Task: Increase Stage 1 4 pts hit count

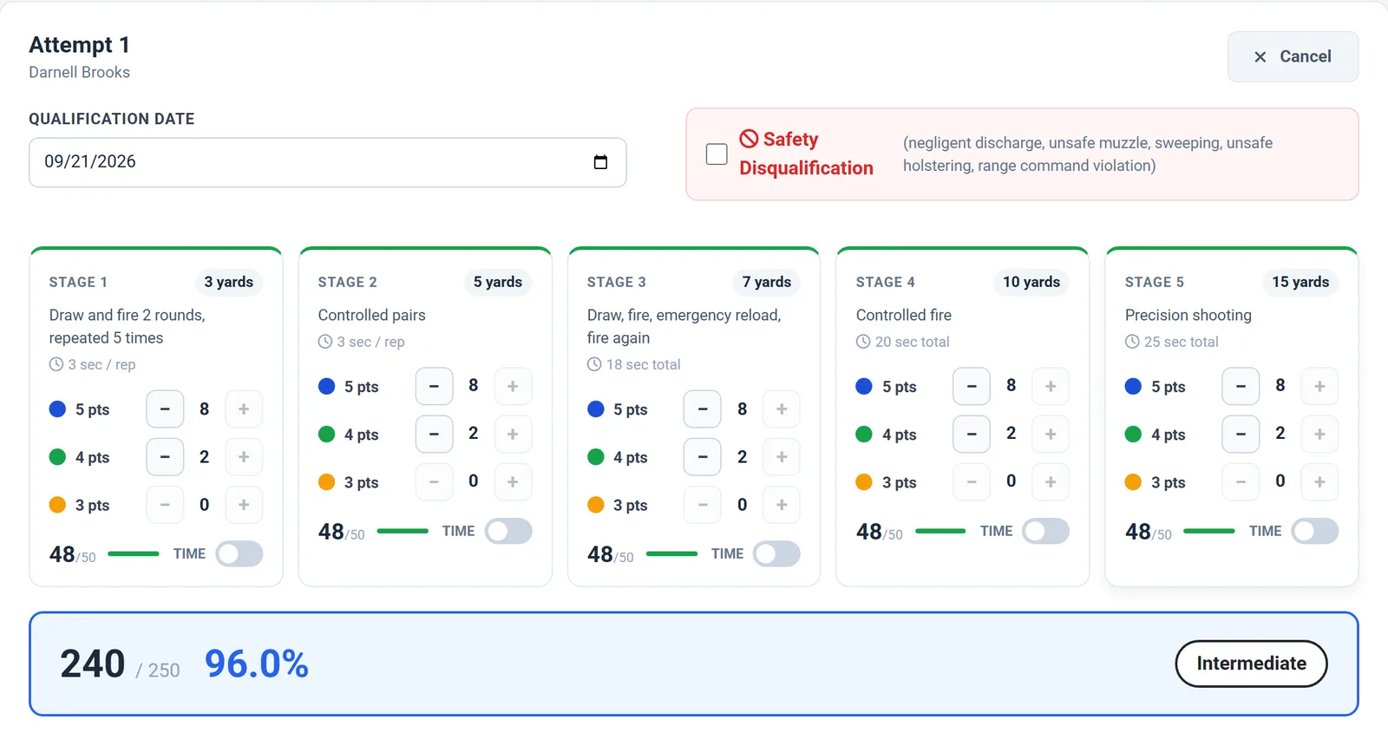Action: click(244, 457)
